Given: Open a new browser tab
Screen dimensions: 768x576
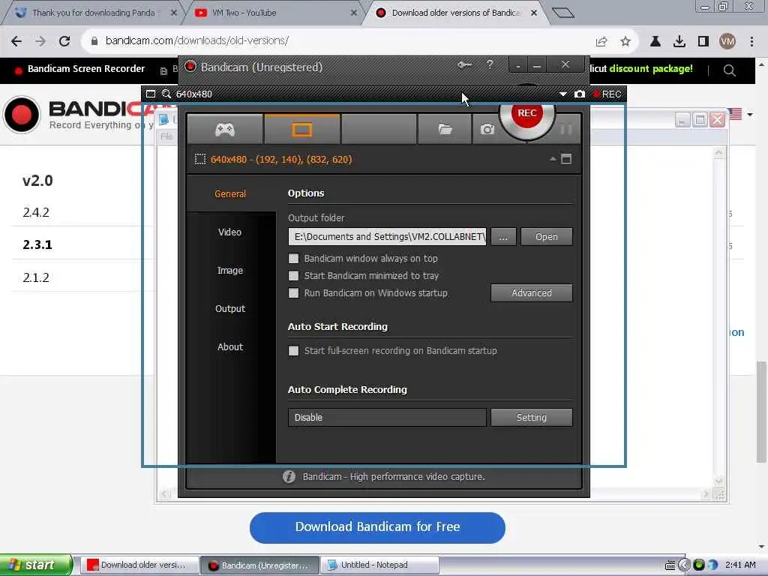Looking at the screenshot, I should (x=562, y=13).
